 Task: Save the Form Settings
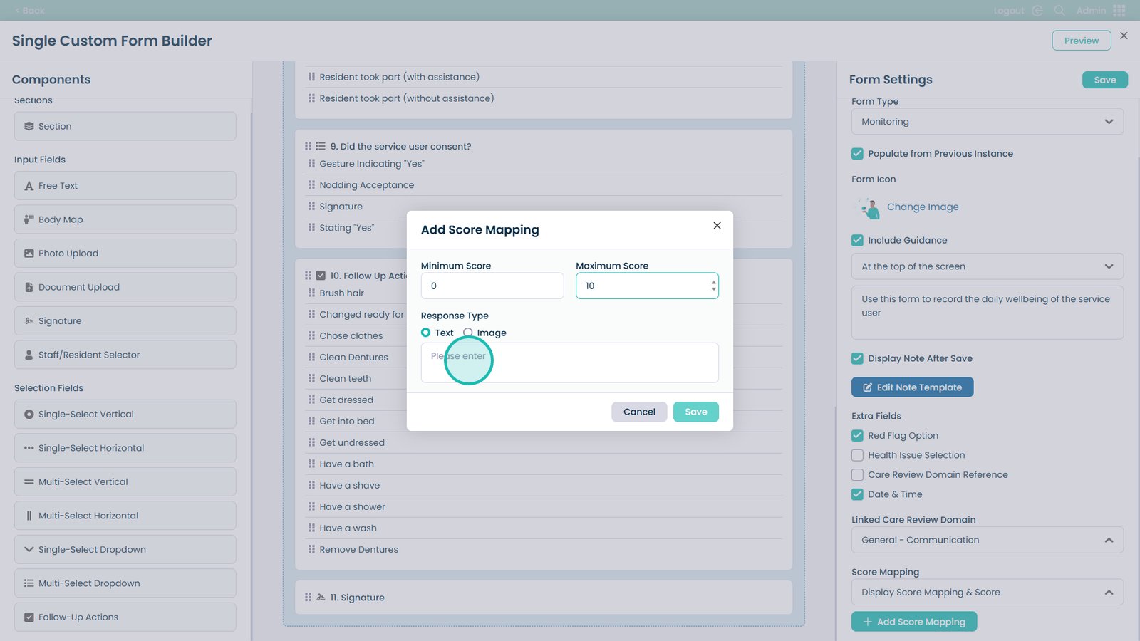[1105, 80]
